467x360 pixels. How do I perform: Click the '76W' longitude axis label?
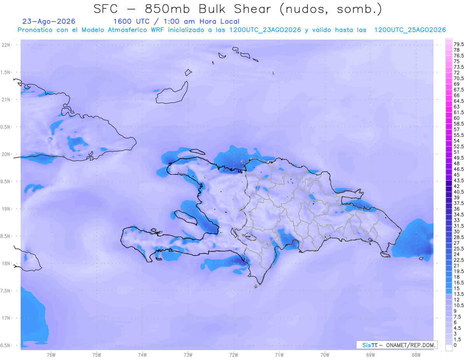[51, 355]
